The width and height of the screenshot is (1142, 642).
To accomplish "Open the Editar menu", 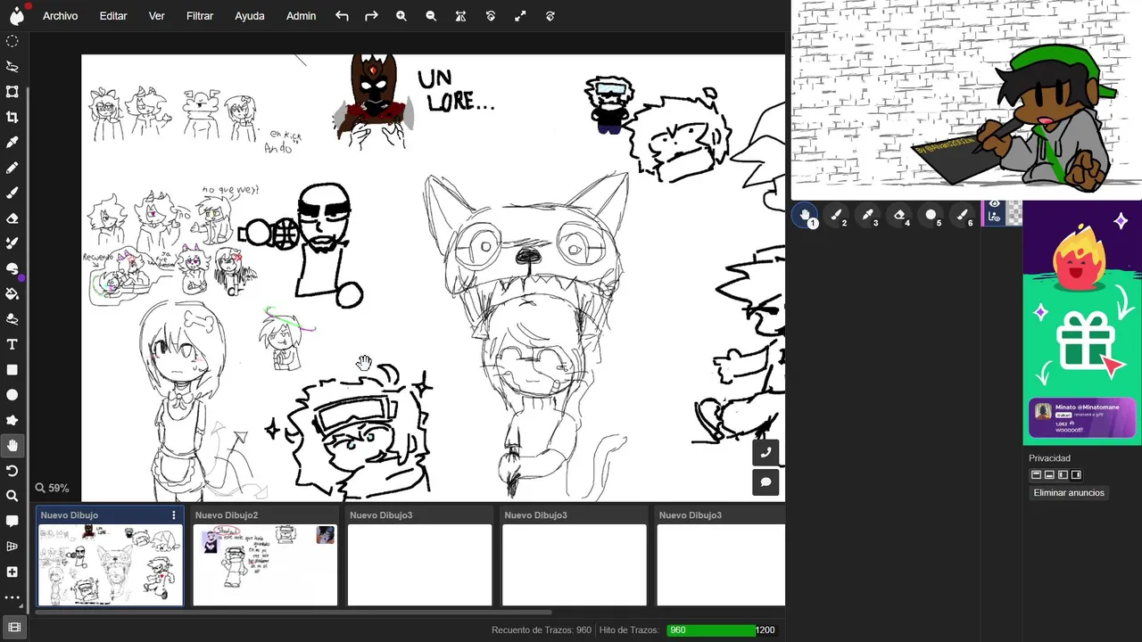I will pyautogui.click(x=113, y=16).
